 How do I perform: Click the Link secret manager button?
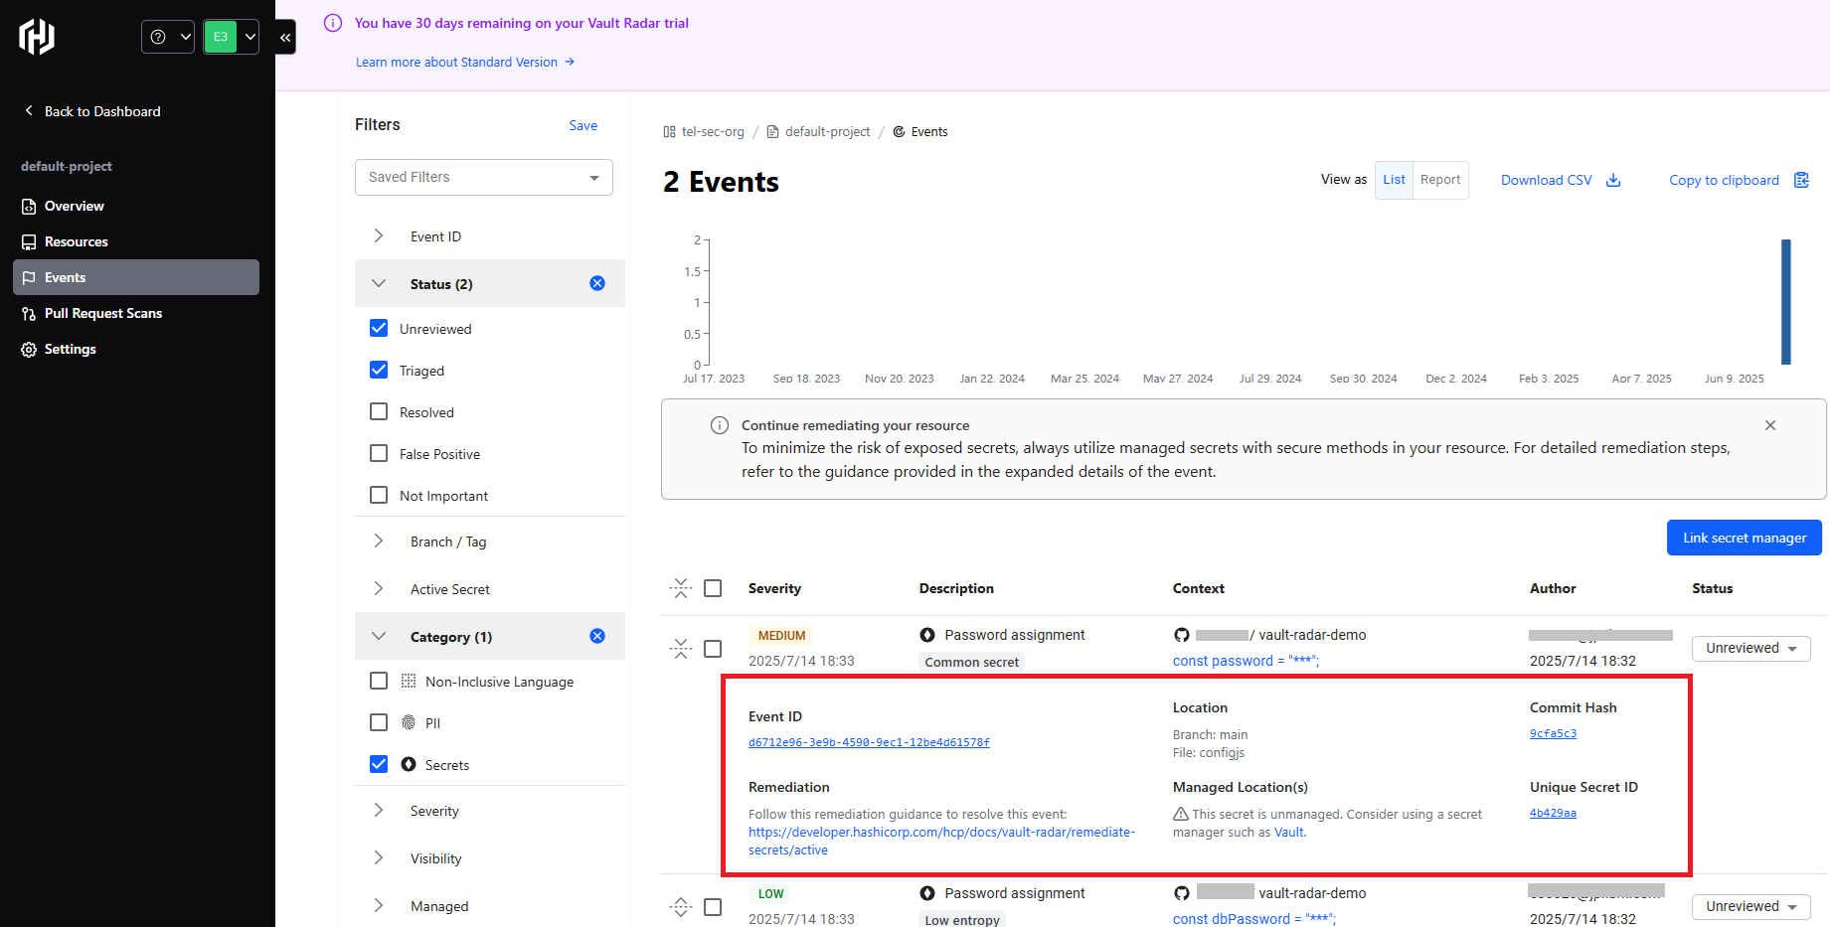[x=1745, y=538]
